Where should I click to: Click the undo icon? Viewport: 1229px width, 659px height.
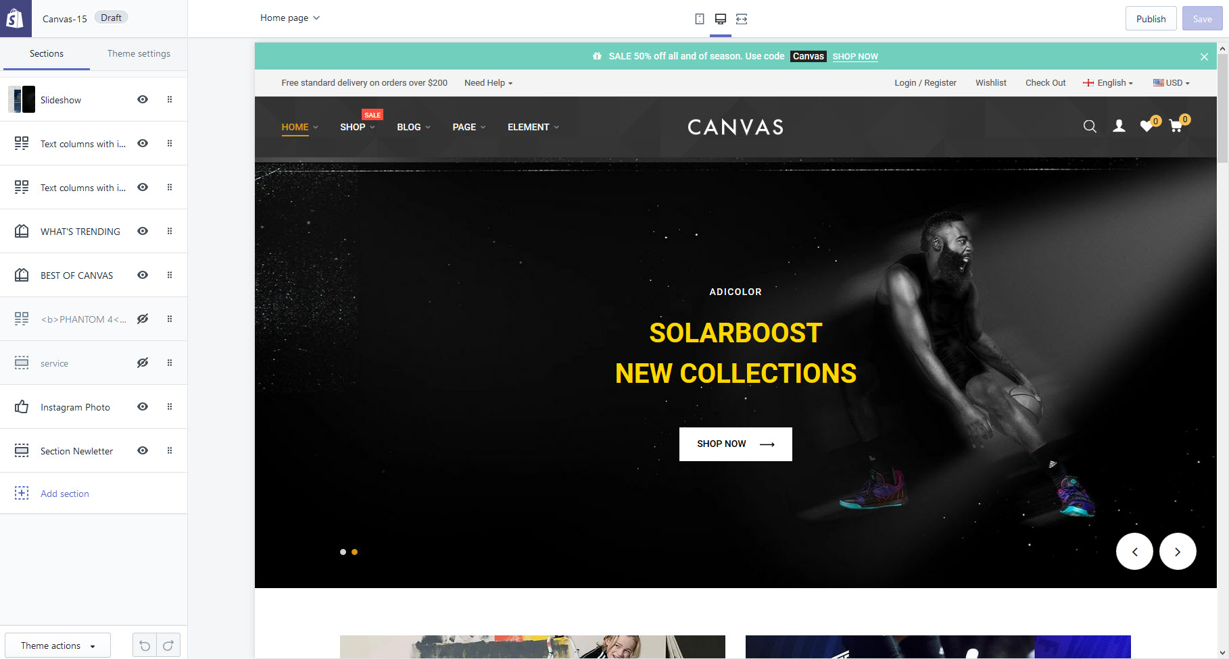145,645
